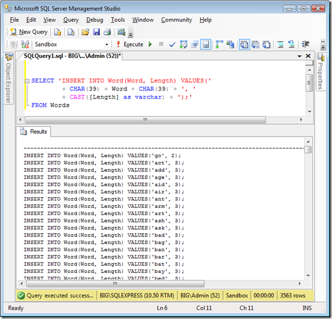The image size is (332, 319).
Task: Open the Query menu
Action: click(71, 20)
